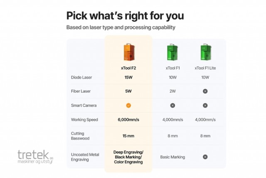The height and width of the screenshot is (178, 266).
Task: Select the xTool F2 column label
Action: pos(128,68)
